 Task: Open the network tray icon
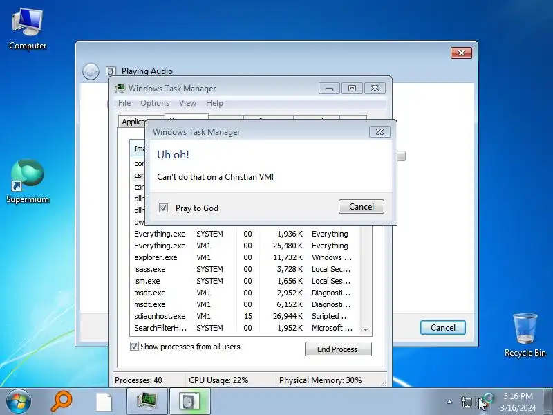[x=467, y=402]
